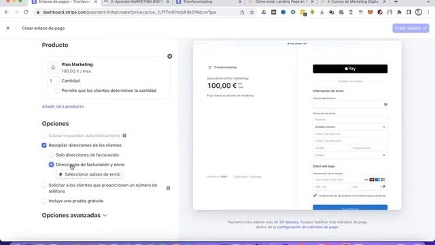The height and width of the screenshot is (245, 435).
Task: Select Solo direcciones de facturación
Action: click(52, 155)
